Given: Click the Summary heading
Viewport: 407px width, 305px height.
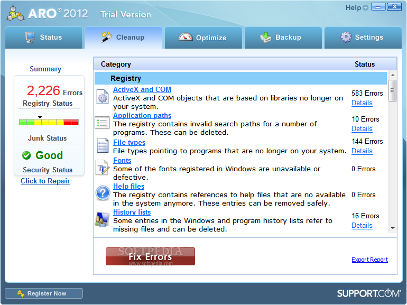Looking at the screenshot, I should [x=45, y=69].
